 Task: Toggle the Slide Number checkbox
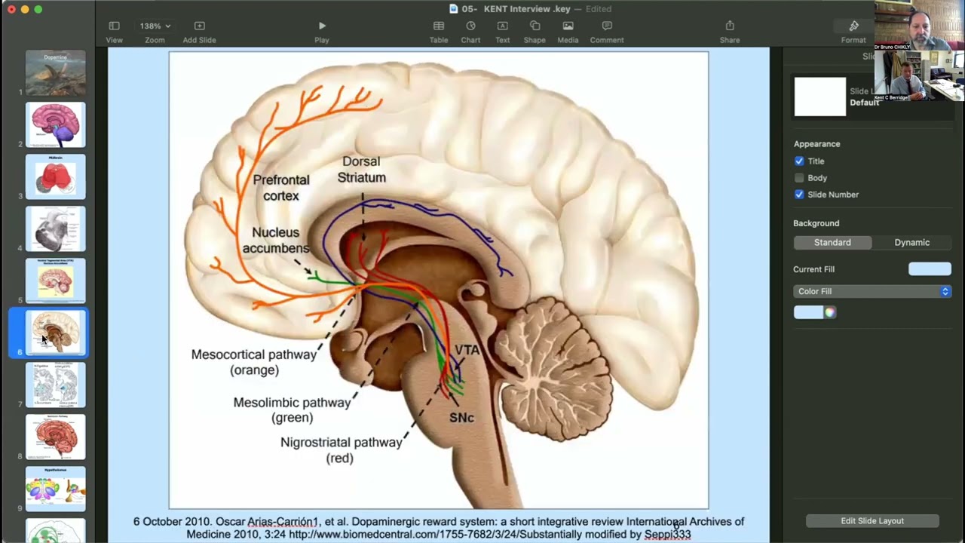click(x=799, y=194)
